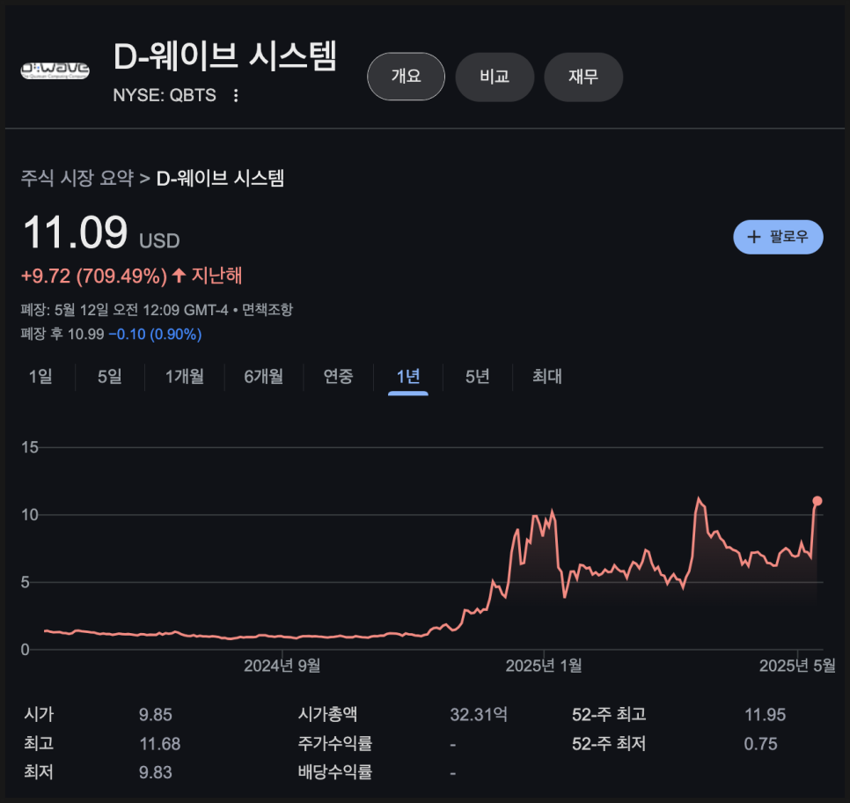Viewport: 850px width, 803px height.
Task: Click the chart's latest price endpoint dot
Action: (817, 501)
